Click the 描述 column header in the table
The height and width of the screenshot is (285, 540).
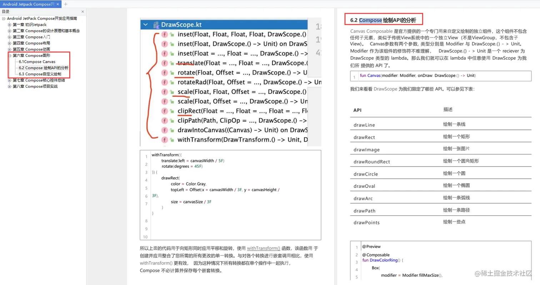(448, 110)
